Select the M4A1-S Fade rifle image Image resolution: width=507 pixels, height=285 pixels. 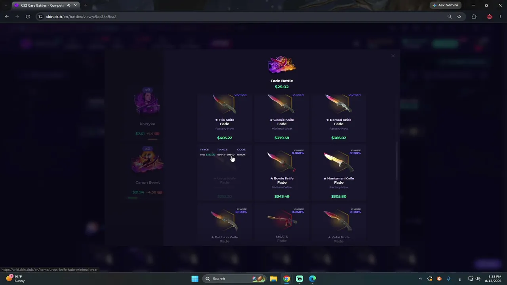(282, 220)
